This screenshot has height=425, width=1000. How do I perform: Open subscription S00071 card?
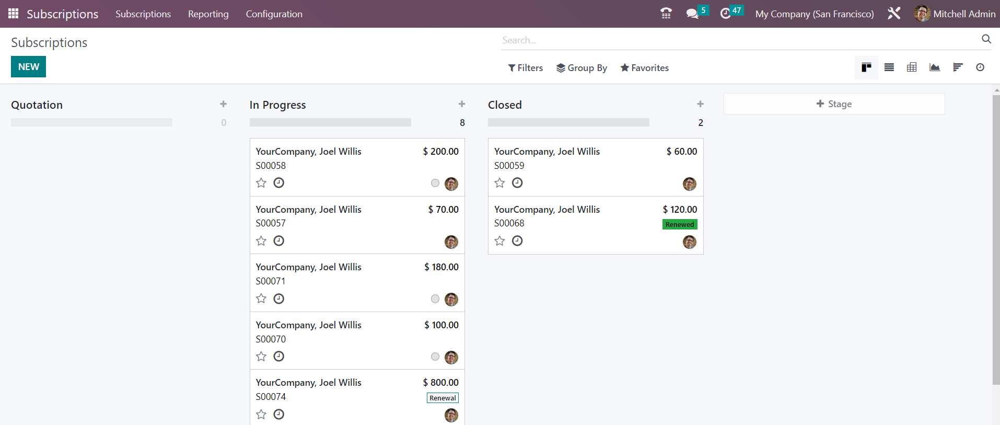pos(357,283)
